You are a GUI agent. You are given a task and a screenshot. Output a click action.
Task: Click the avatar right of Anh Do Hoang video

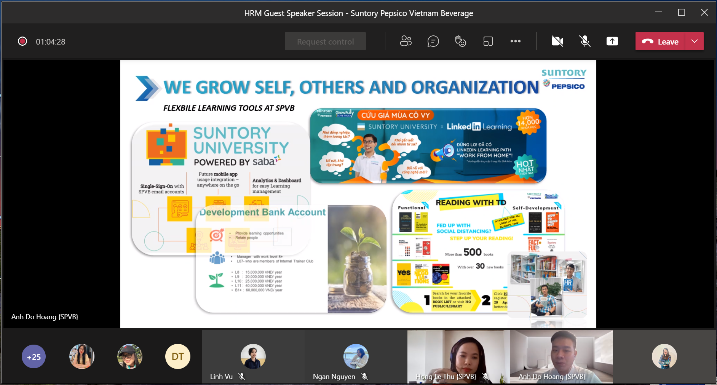[664, 357]
